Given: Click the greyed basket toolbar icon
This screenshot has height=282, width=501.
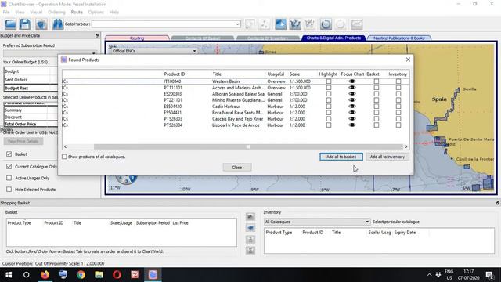Looking at the screenshot, I should (309, 24).
